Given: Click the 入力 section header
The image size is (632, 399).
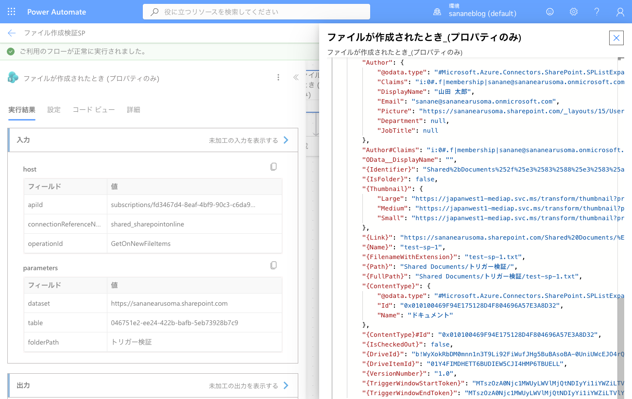Looking at the screenshot, I should coord(153,140).
